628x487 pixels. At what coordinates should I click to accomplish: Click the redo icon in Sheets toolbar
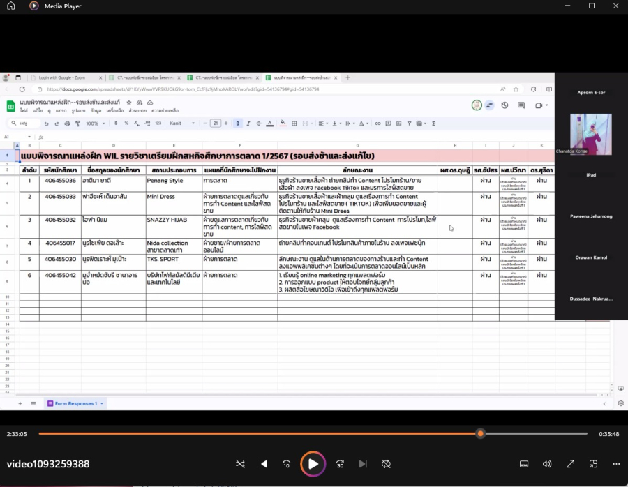click(57, 123)
